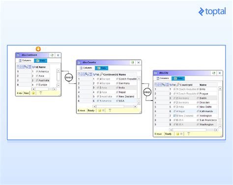The width and height of the screenshot is (233, 185).
Task: Select New Zealand in dbo.Country Name column
Action: click(x=126, y=97)
